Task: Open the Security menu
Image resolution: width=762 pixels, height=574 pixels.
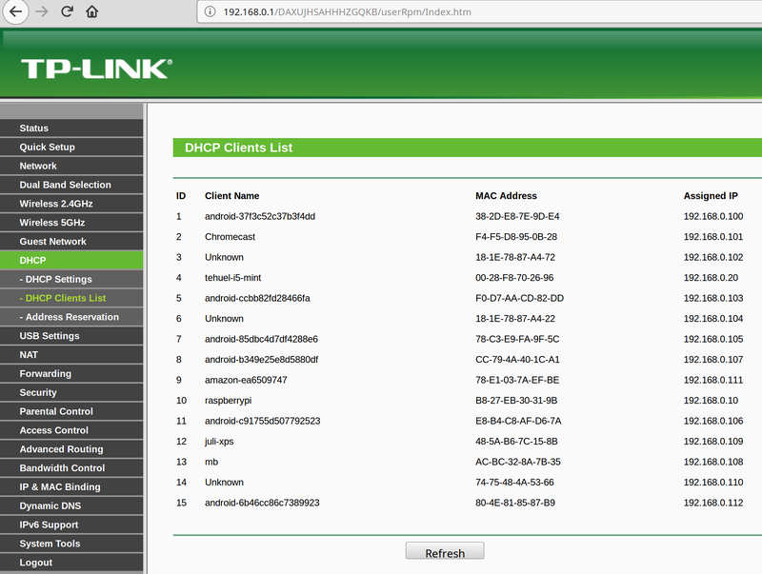Action: pos(71,393)
